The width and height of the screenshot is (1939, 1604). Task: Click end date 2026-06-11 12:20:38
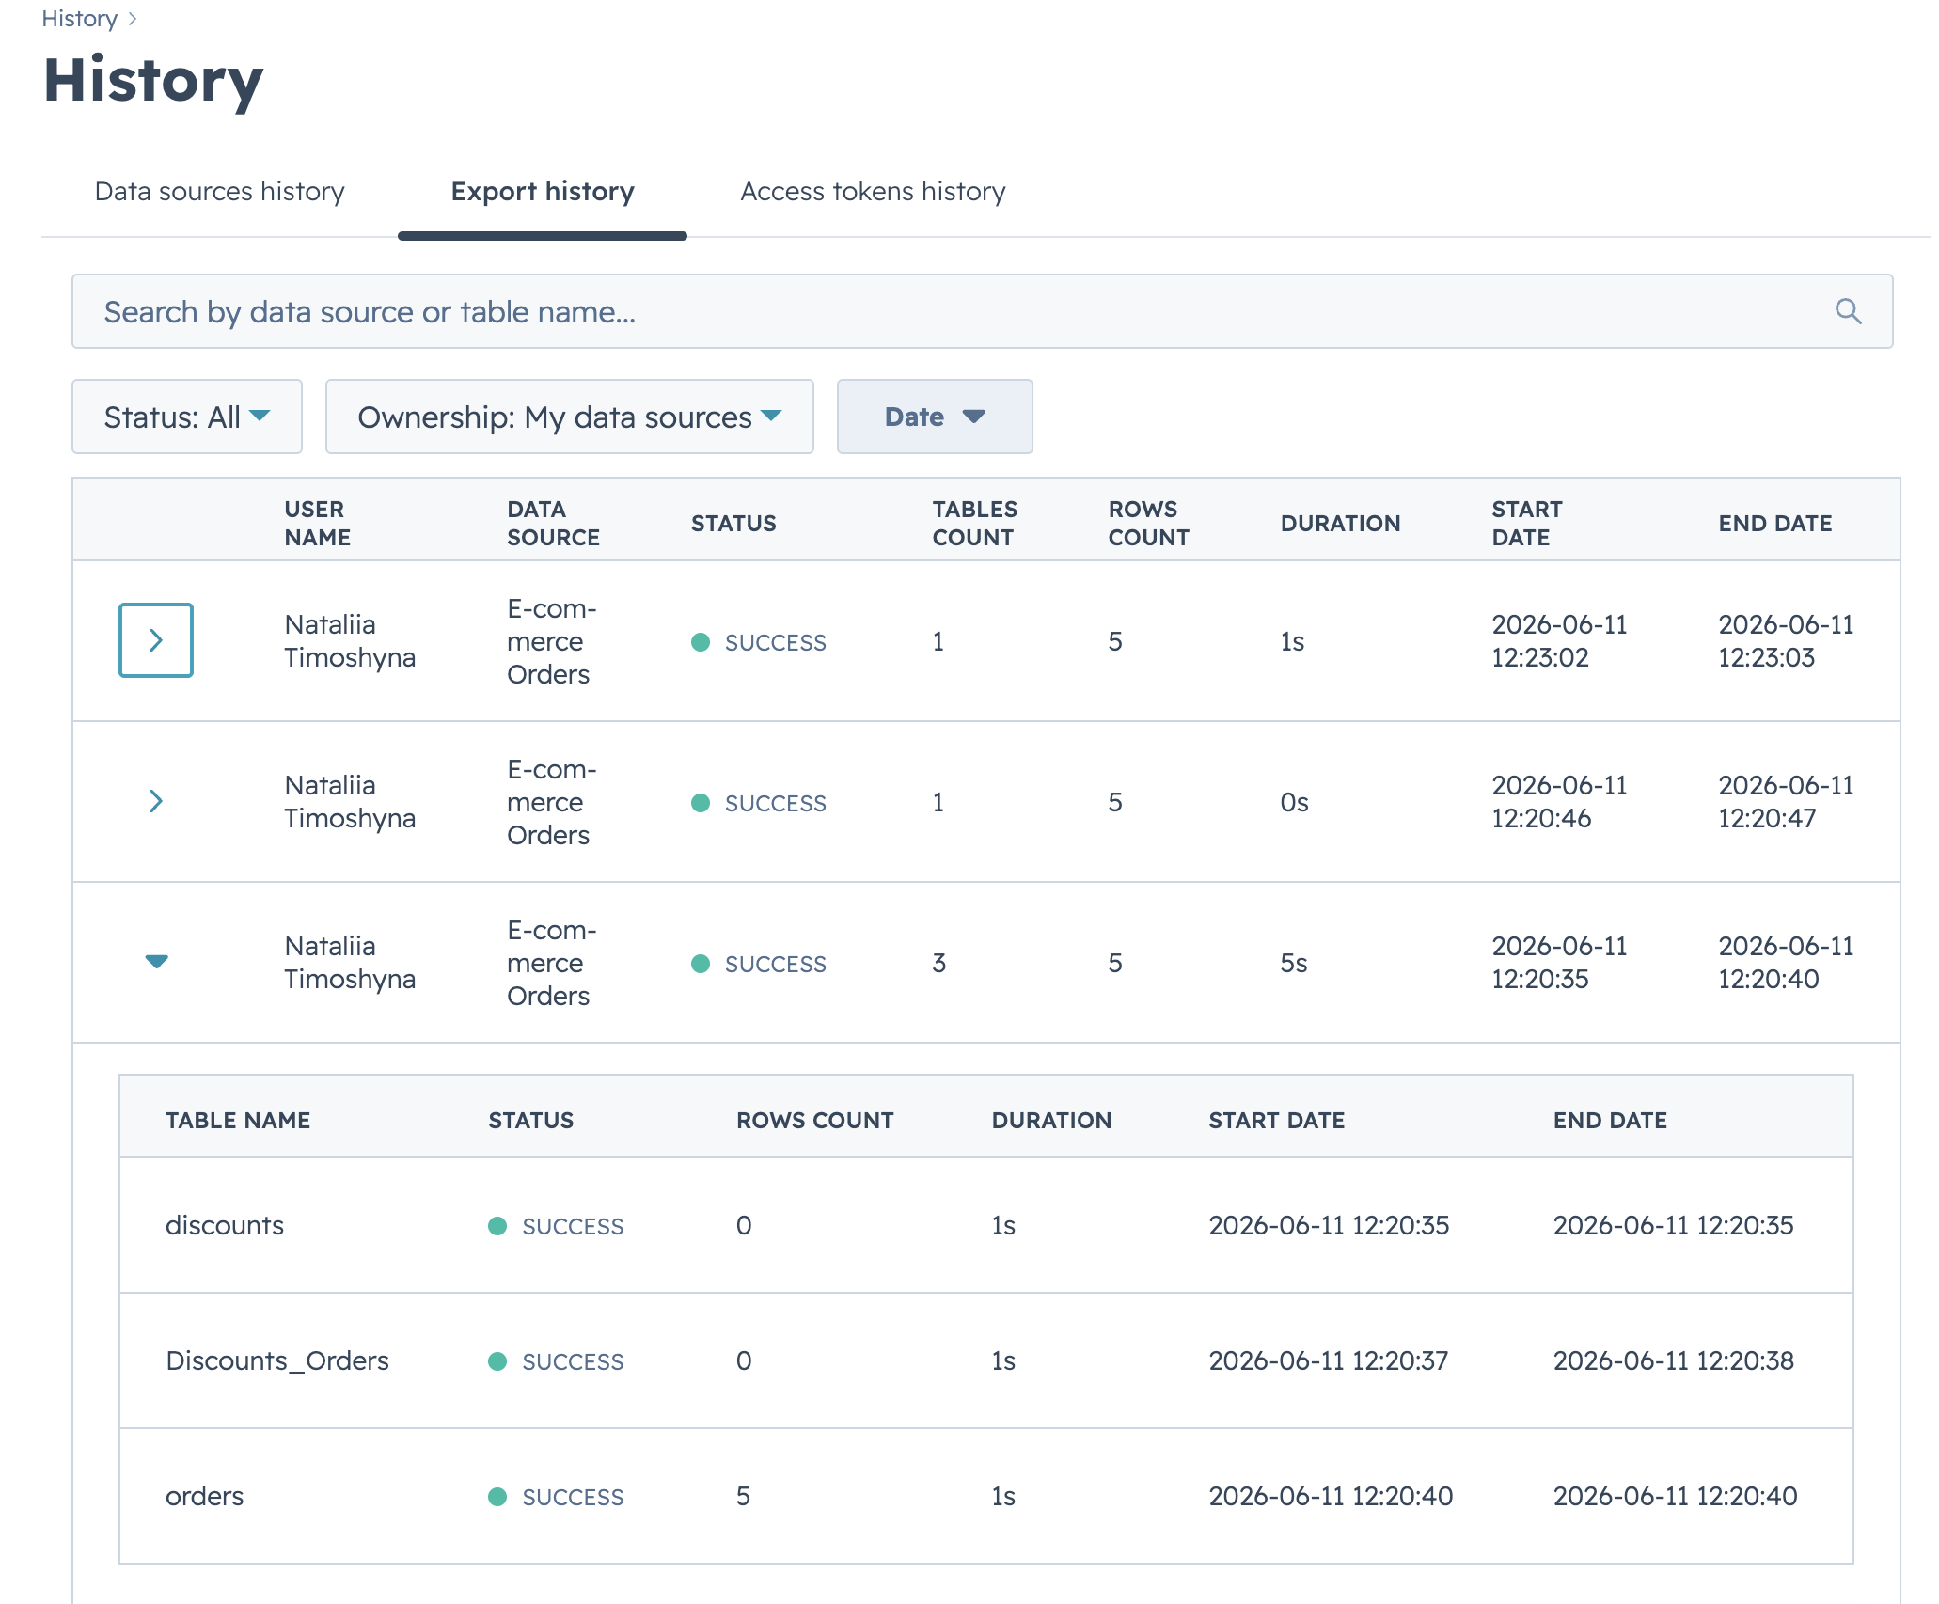tap(1673, 1360)
